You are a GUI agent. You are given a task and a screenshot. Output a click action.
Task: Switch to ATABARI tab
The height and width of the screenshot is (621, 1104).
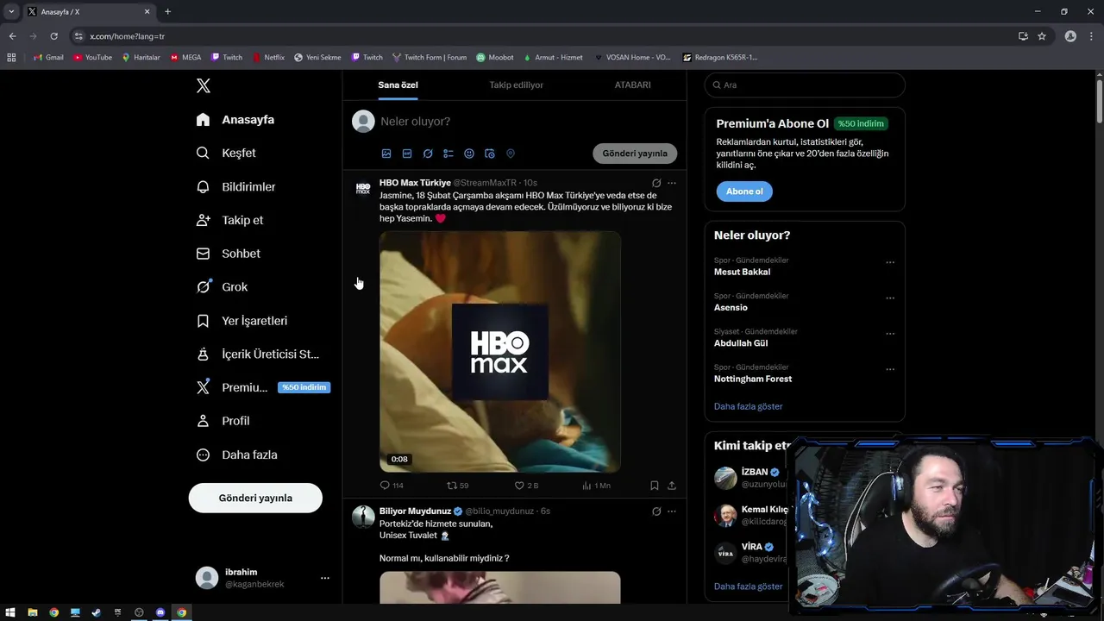[x=632, y=85]
